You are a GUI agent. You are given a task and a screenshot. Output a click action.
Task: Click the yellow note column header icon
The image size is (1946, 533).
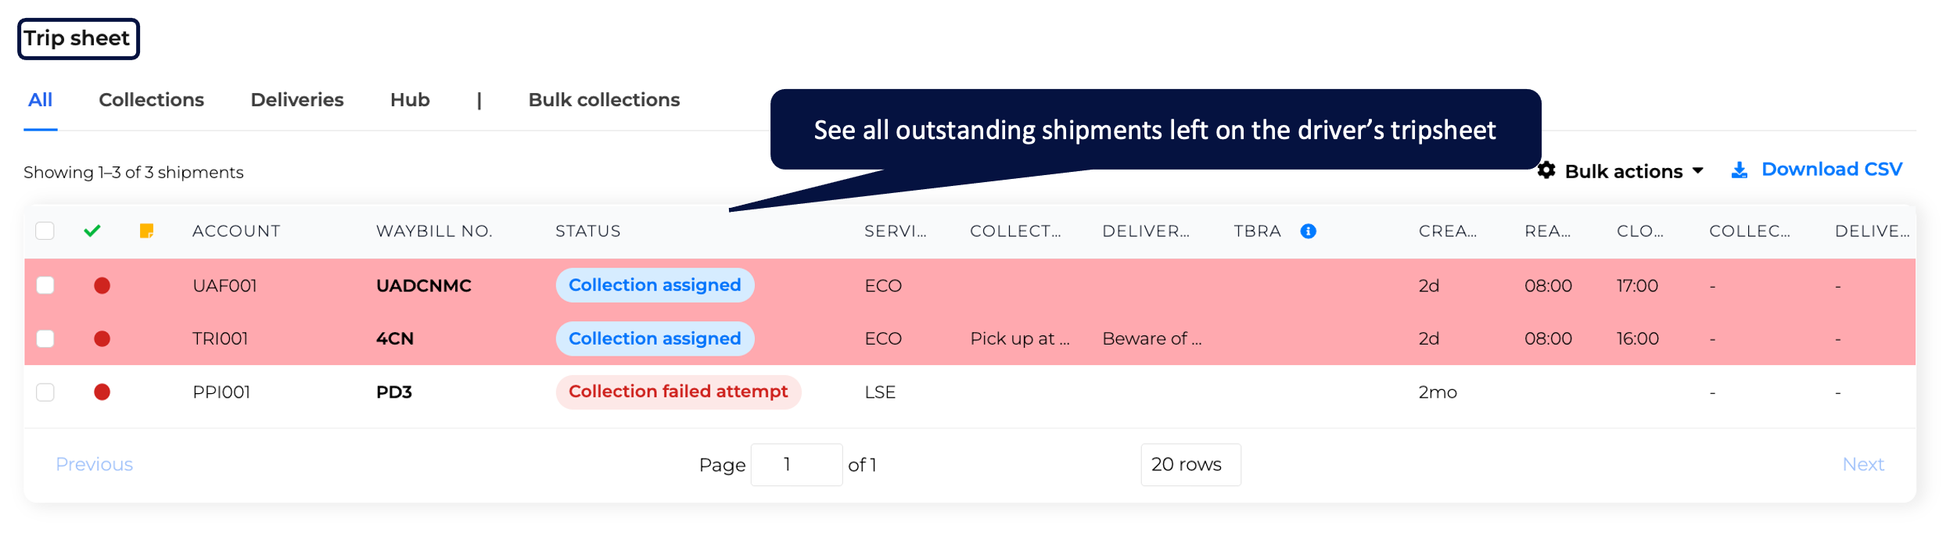point(146,231)
